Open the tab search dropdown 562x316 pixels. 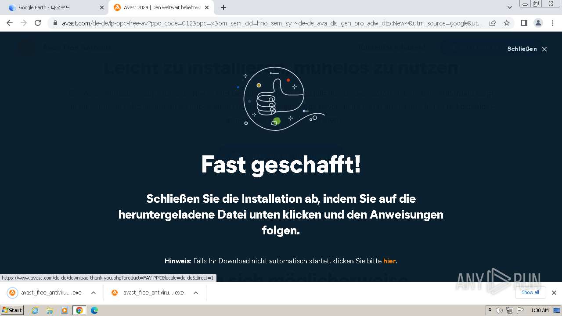tap(510, 7)
